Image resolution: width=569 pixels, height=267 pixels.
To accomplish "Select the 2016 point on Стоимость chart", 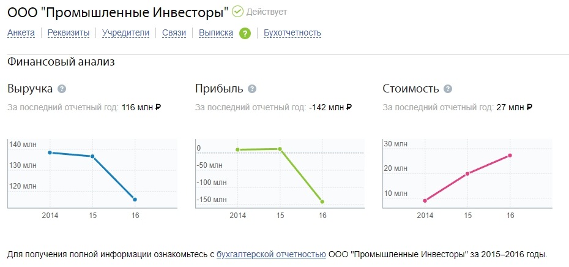I will tap(510, 156).
